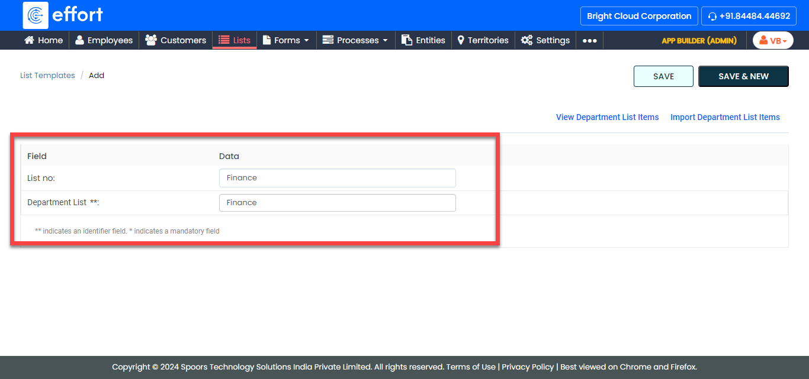Expand the Processes dropdown menu
The width and height of the screenshot is (809, 379).
click(355, 40)
